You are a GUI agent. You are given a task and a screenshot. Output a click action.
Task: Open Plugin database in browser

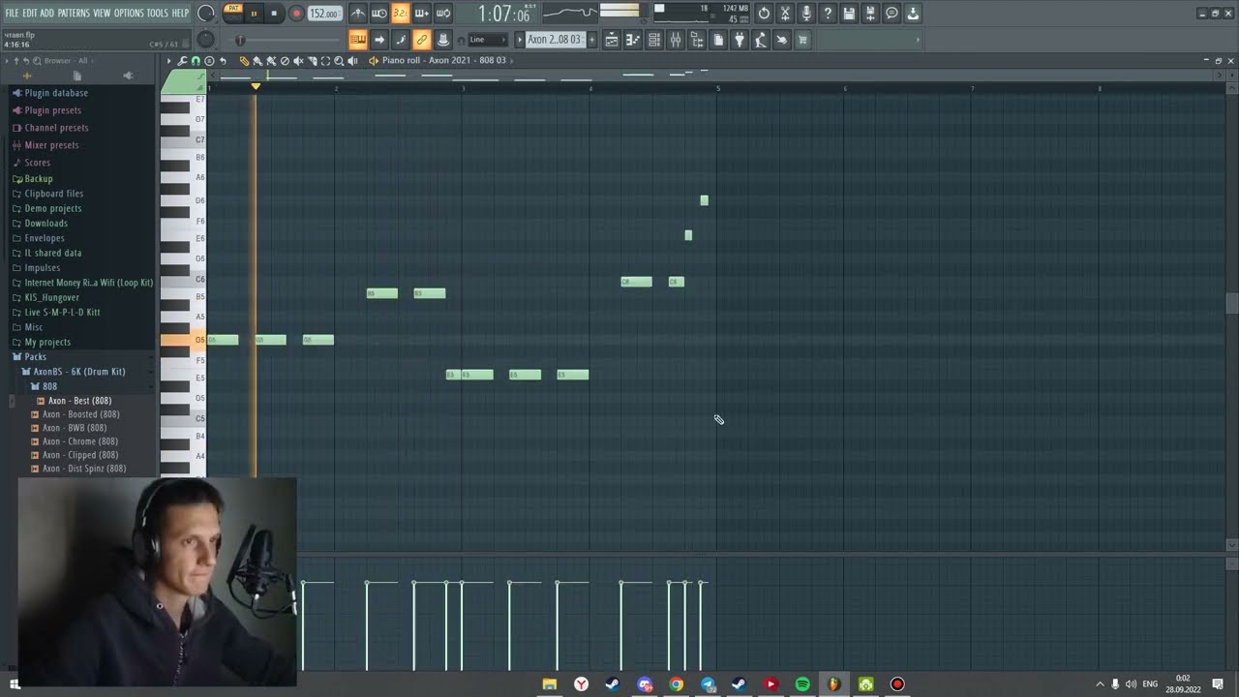(56, 93)
